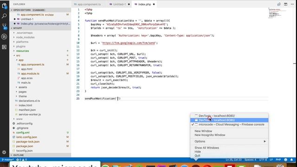The image size is (297, 167).
Task: Expand the .sourcemaps folder
Action: [x=24, y=33]
